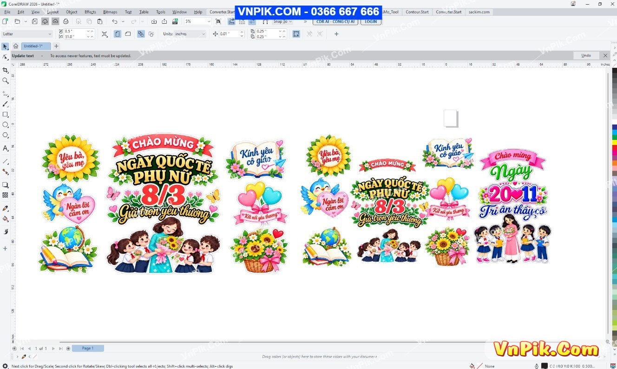Toggle portrait page orientation

coord(118,34)
